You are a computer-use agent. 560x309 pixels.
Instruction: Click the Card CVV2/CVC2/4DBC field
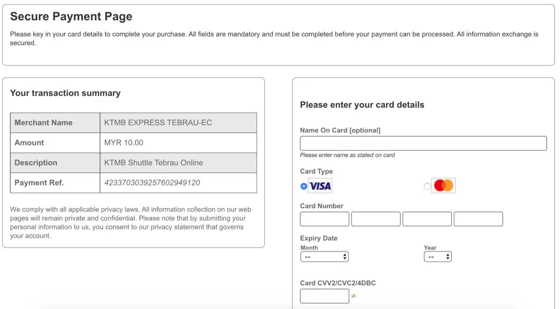pos(325,296)
